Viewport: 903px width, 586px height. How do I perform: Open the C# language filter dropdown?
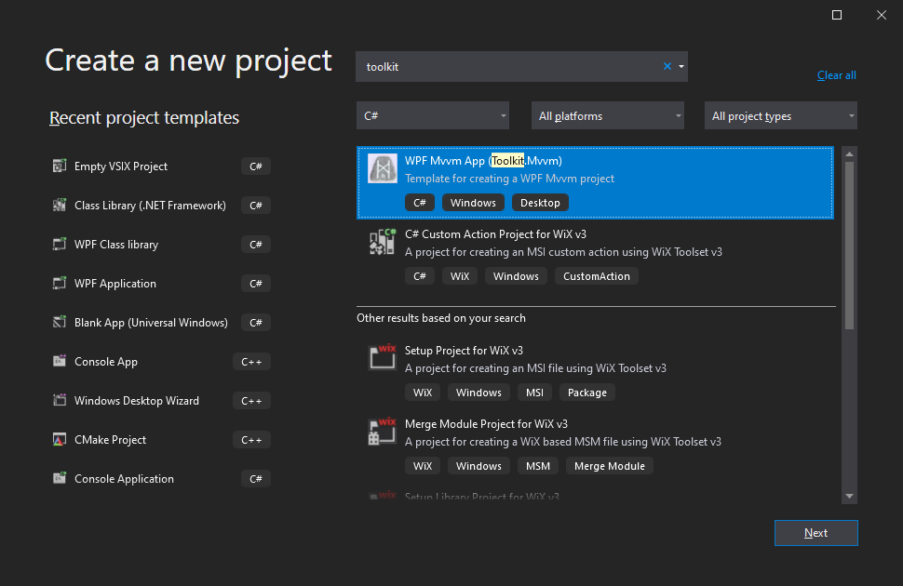point(433,115)
